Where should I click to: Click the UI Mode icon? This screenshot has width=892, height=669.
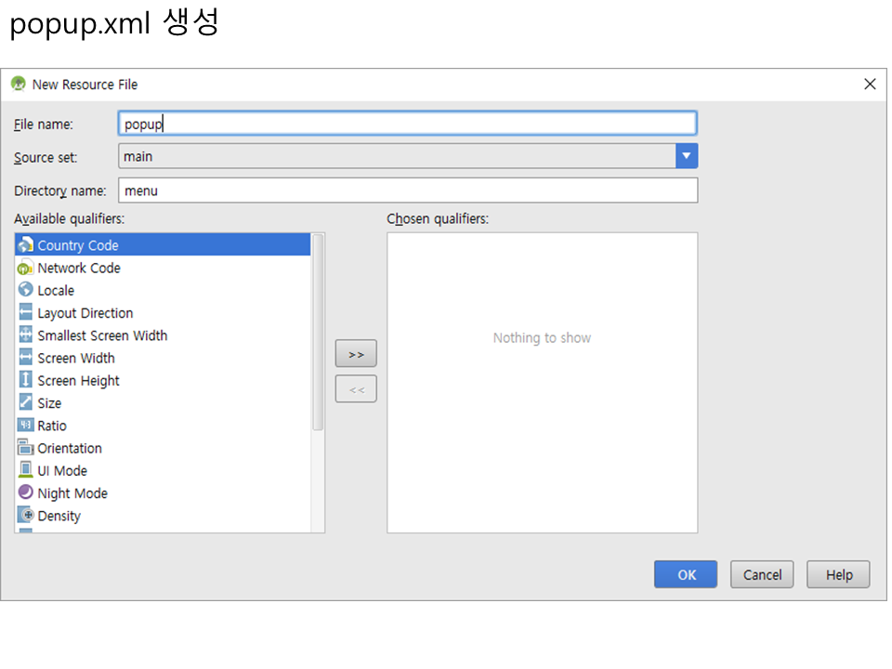point(25,470)
